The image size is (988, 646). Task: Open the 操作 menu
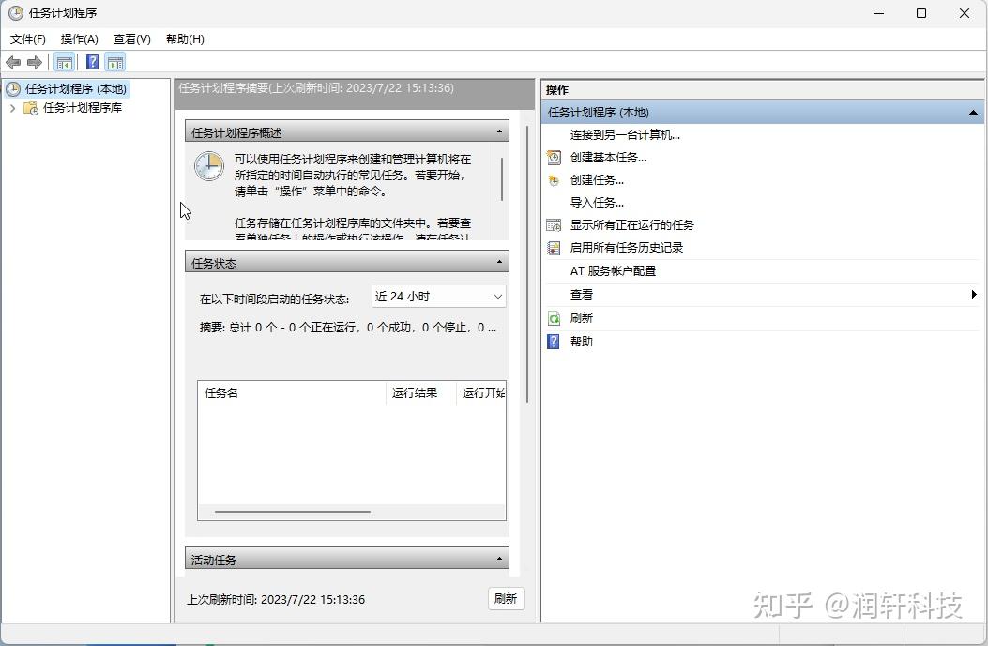point(79,39)
